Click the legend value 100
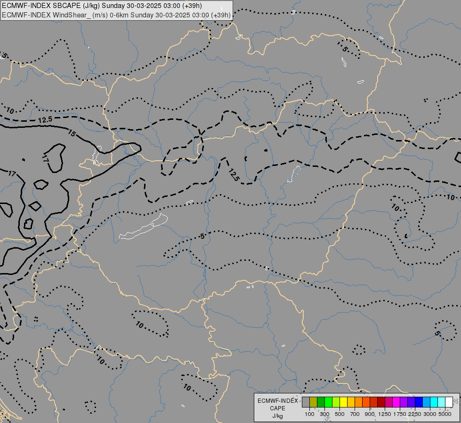The image size is (461, 423). point(309,414)
